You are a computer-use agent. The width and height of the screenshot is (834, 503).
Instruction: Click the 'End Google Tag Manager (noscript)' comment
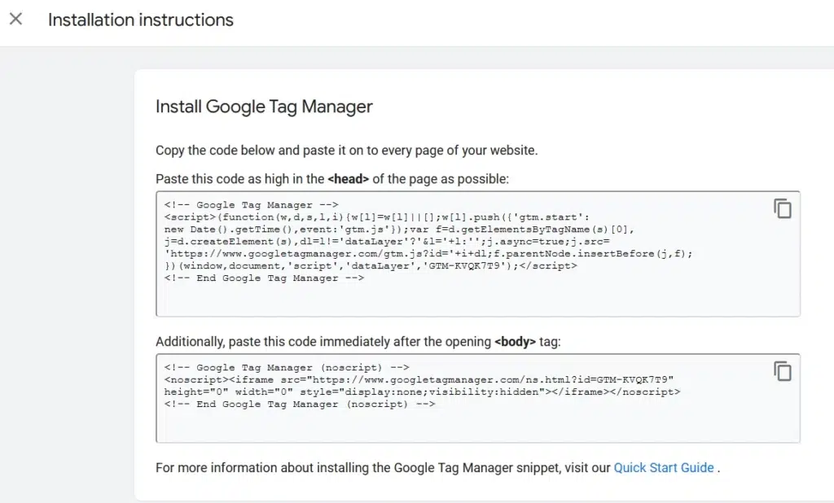[x=300, y=405]
